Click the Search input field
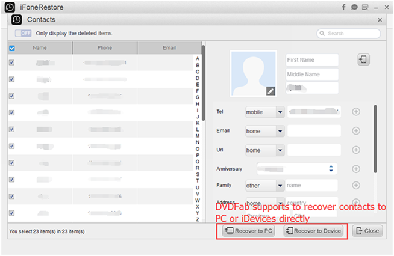Image resolution: width=394 pixels, height=256 pixels. [349, 33]
